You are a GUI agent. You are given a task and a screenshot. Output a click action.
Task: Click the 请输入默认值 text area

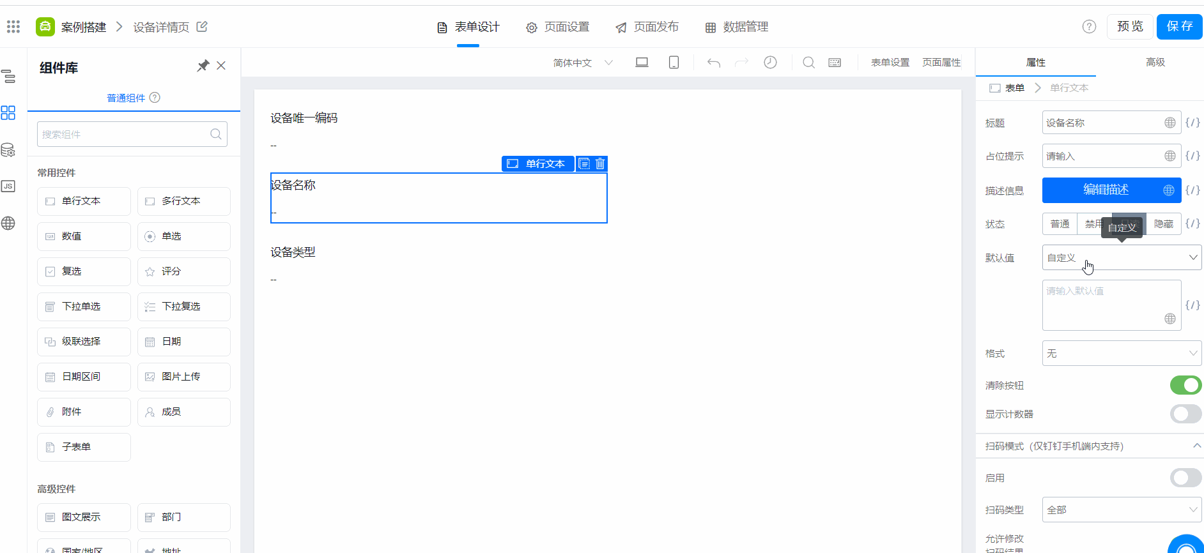(x=1111, y=305)
